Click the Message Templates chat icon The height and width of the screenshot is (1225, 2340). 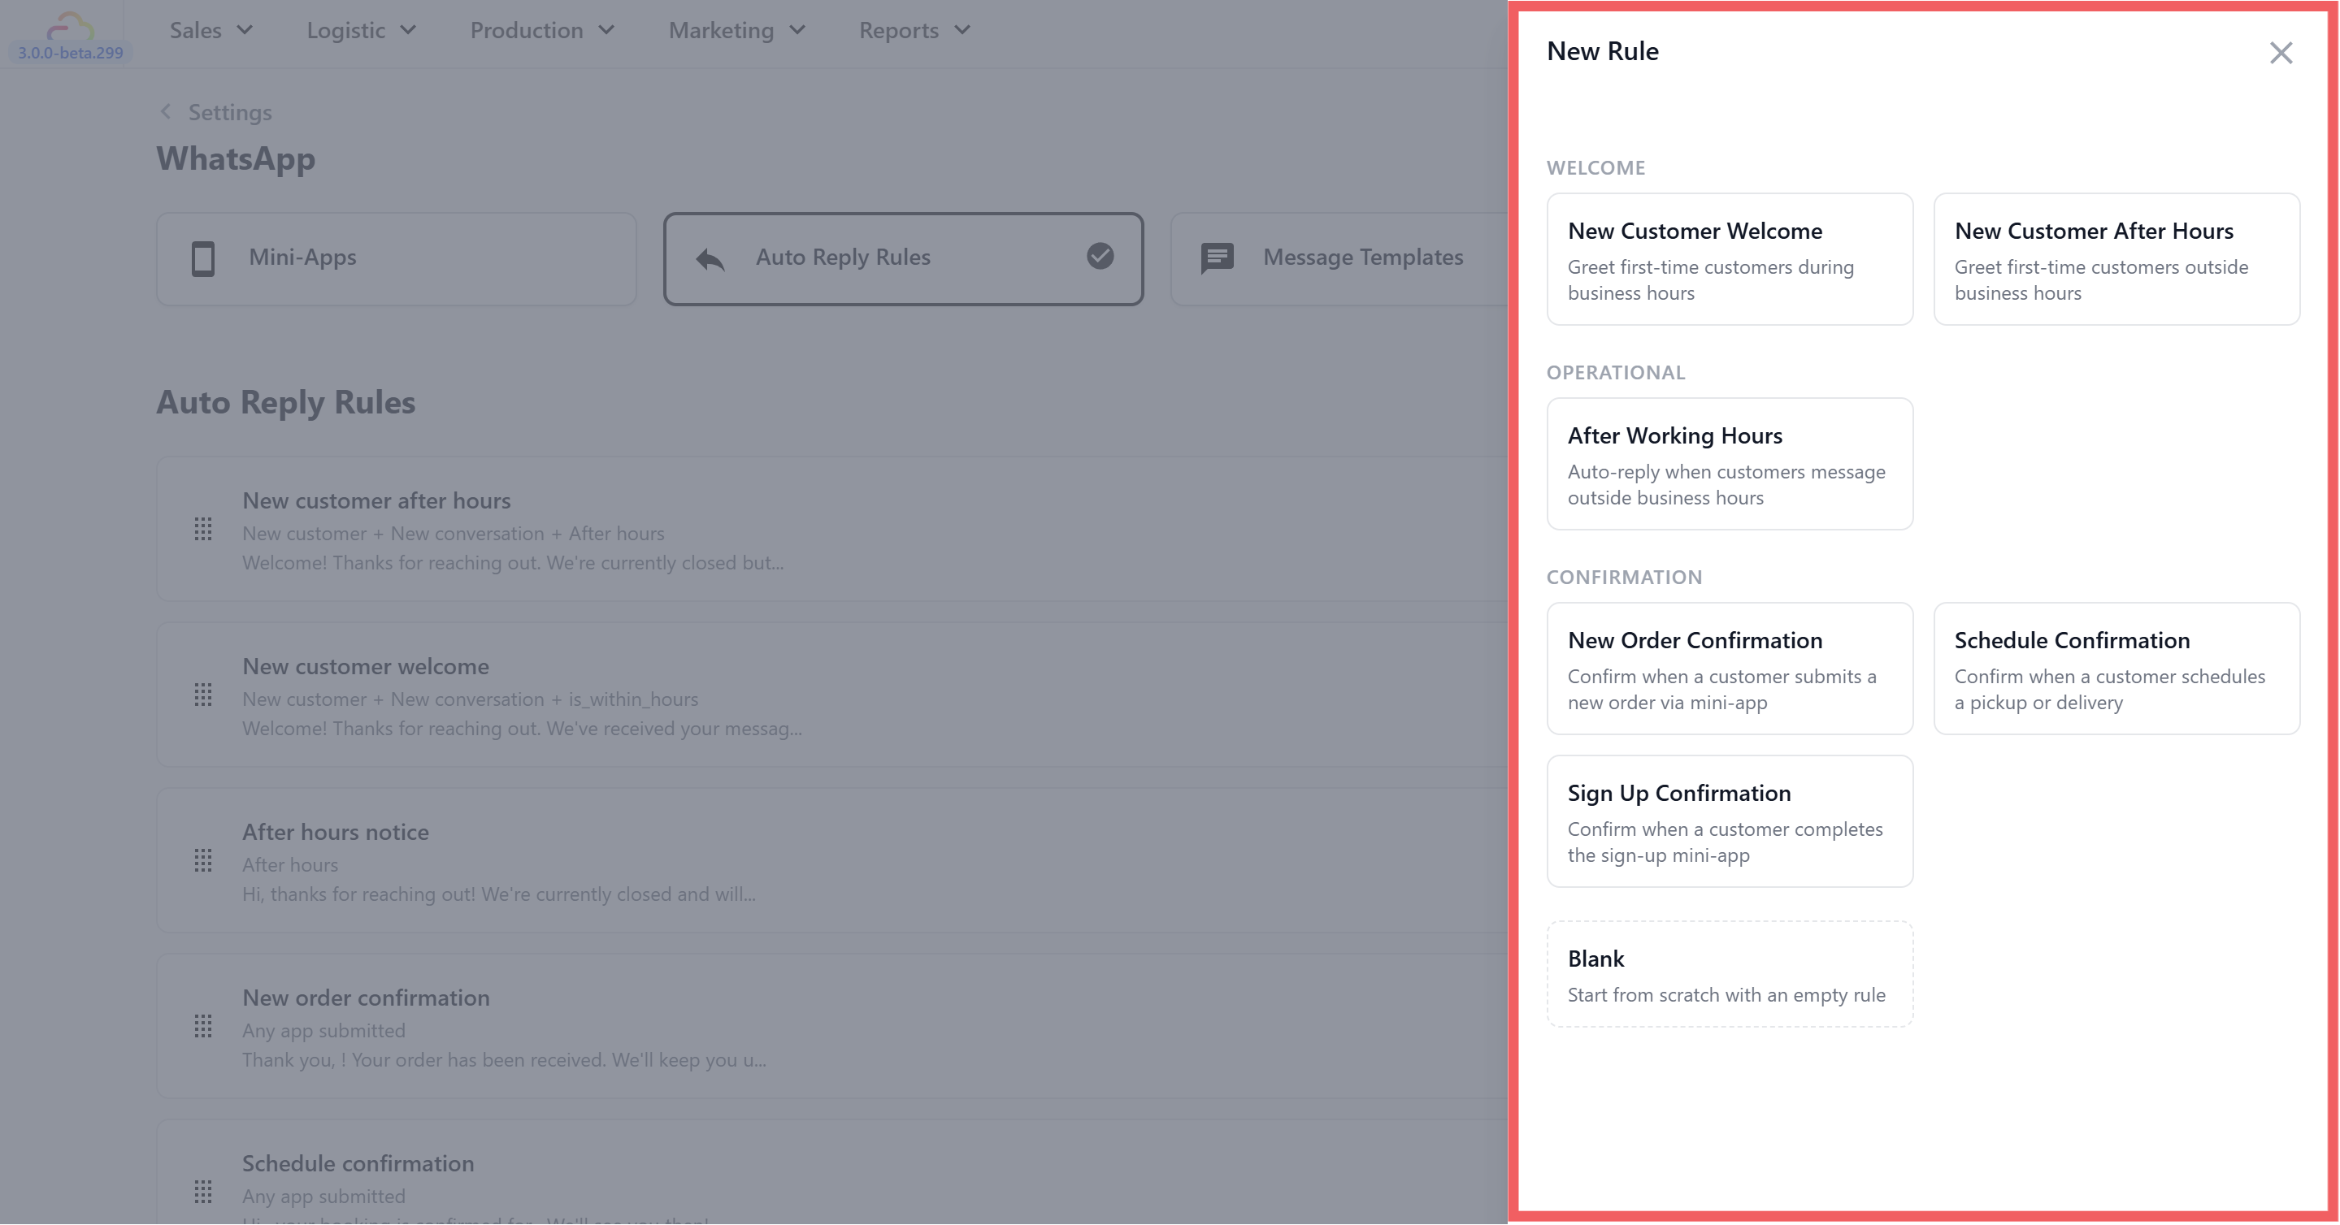click(x=1216, y=258)
